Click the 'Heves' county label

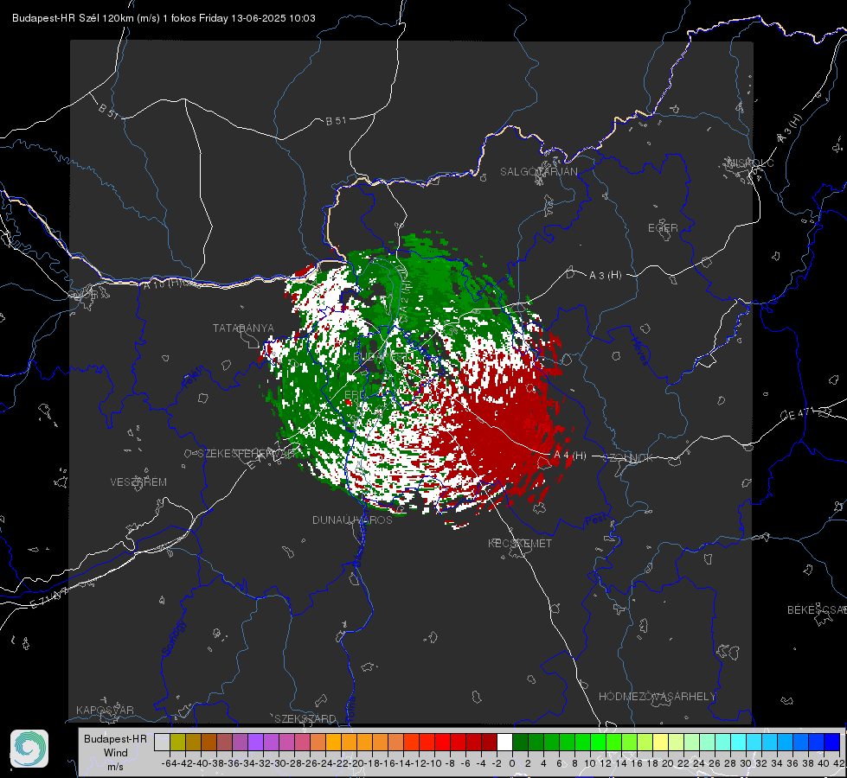point(639,351)
